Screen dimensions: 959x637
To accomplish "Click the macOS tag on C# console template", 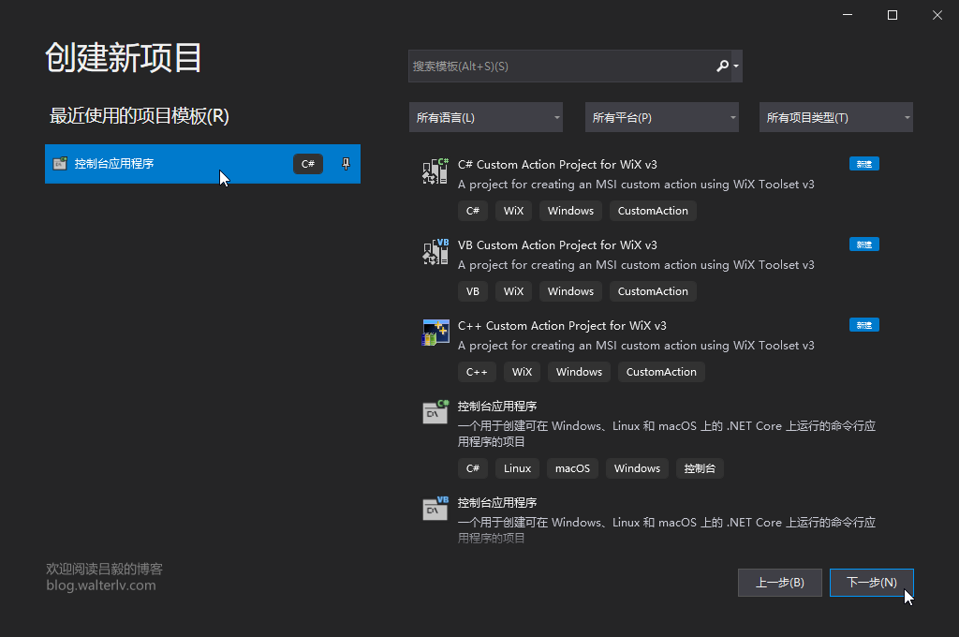I will [x=572, y=468].
